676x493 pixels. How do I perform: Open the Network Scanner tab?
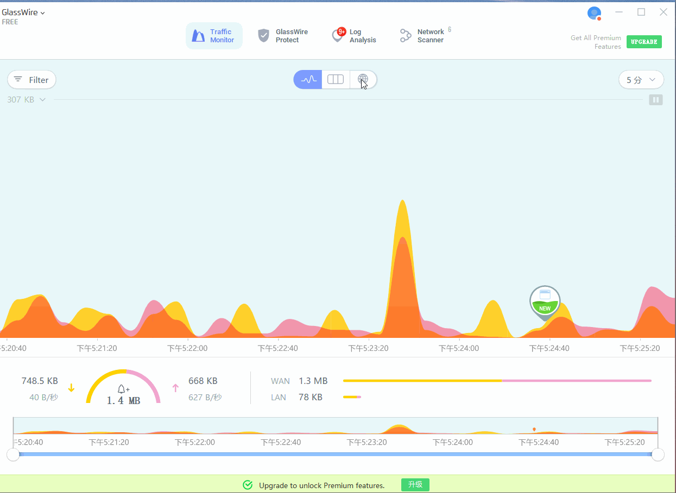tap(426, 36)
